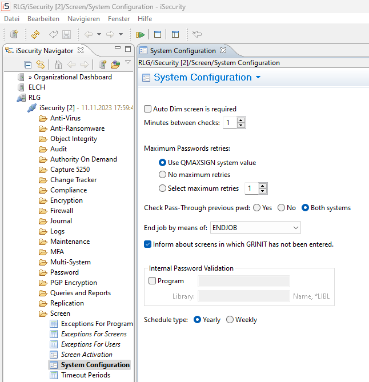Click the Home icon in Navigator toolbar

58,65
